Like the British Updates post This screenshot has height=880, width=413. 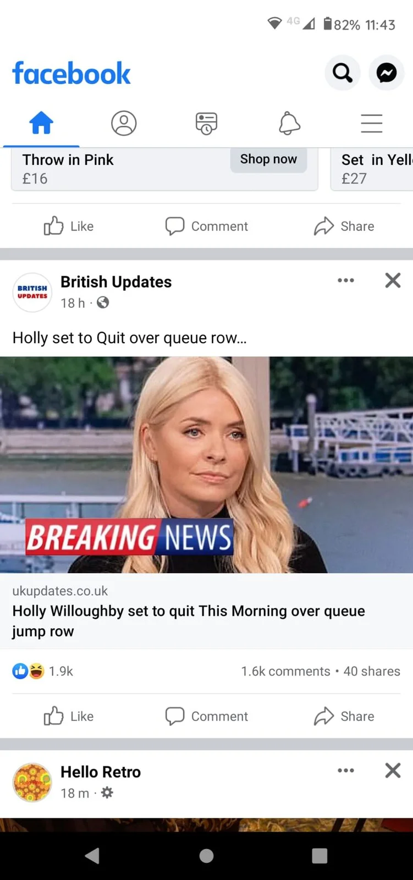[x=69, y=716]
